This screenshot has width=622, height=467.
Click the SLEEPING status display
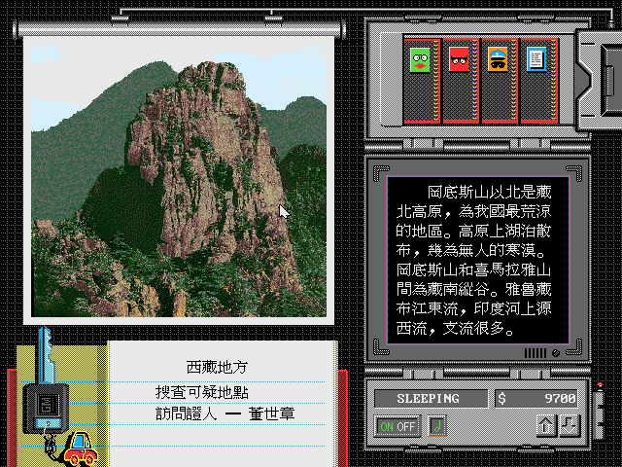click(432, 398)
